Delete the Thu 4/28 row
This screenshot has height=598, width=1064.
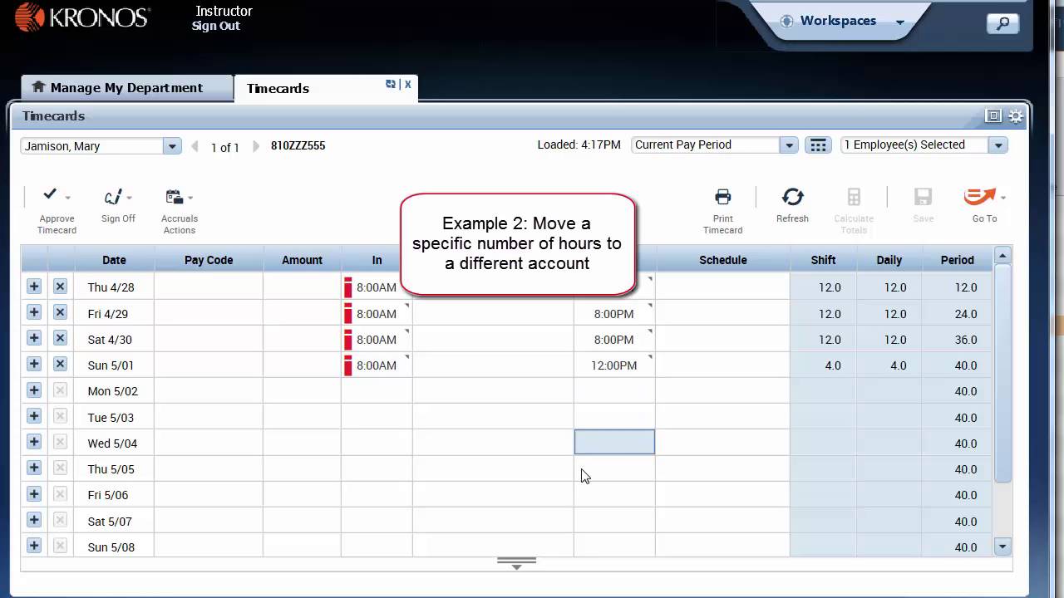pyautogui.click(x=60, y=287)
